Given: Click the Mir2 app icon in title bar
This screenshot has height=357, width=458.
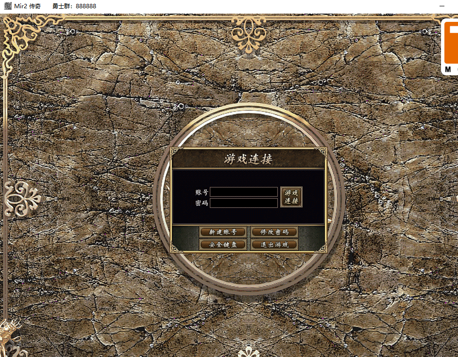Looking at the screenshot, I should click(8, 6).
